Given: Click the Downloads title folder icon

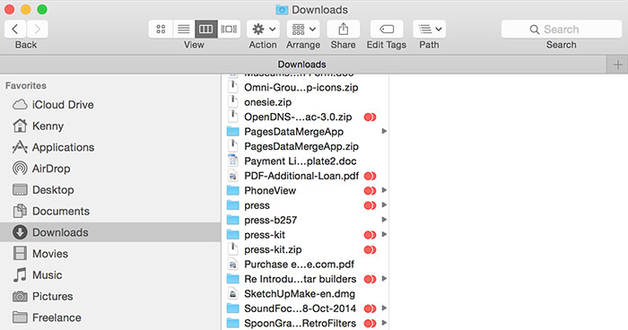Looking at the screenshot, I should (x=282, y=10).
